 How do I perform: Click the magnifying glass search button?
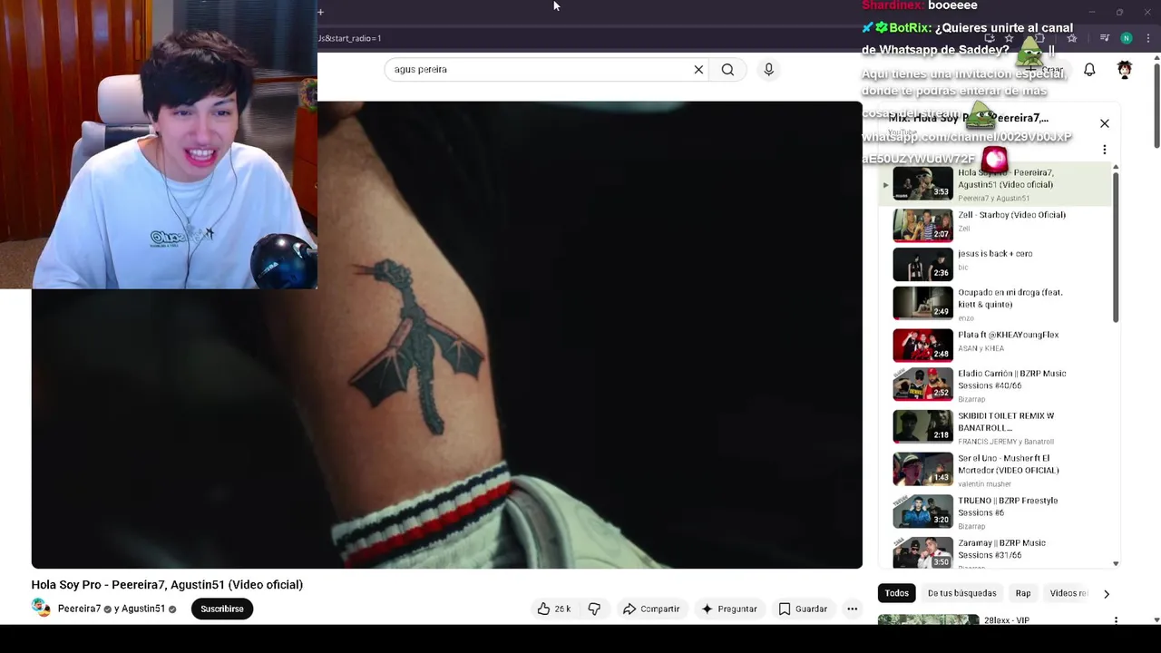[727, 70]
